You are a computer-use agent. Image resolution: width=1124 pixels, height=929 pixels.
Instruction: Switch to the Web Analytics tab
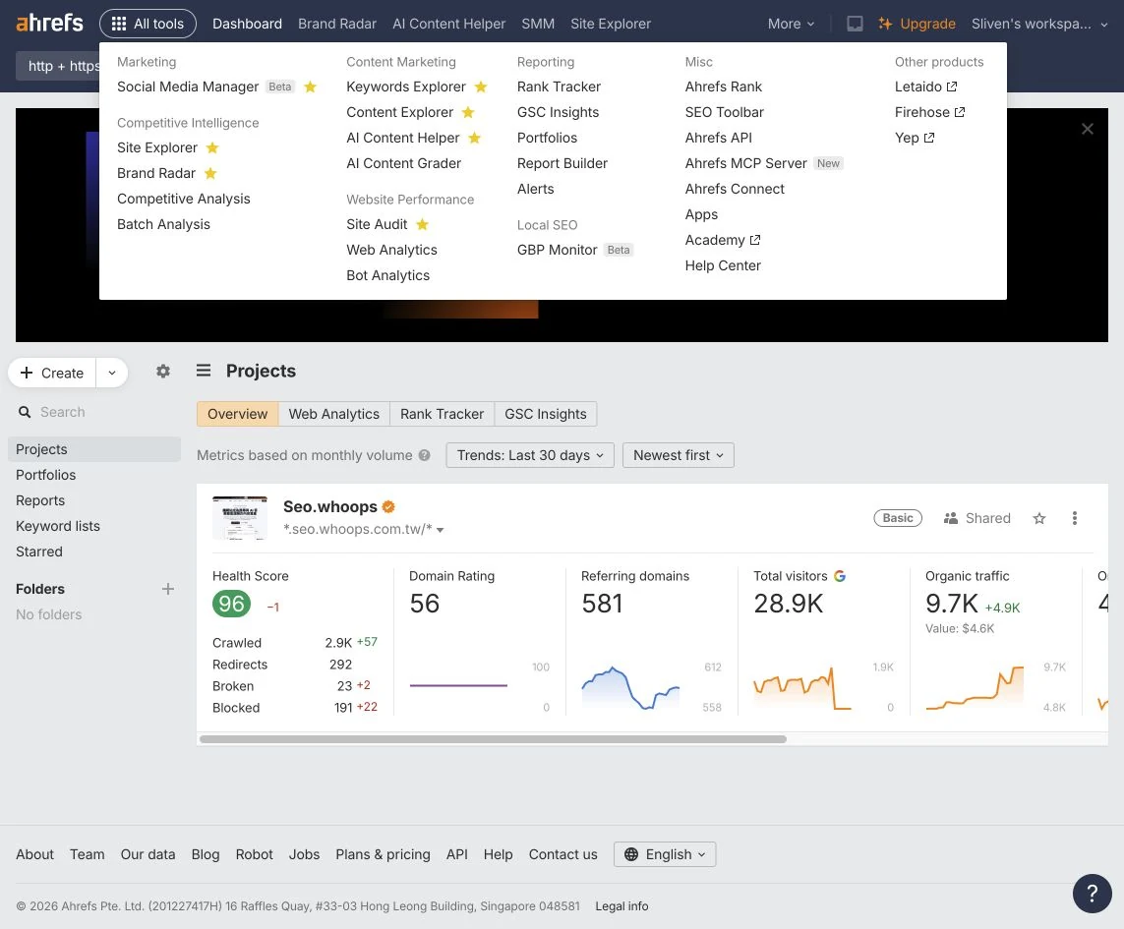[x=334, y=414]
